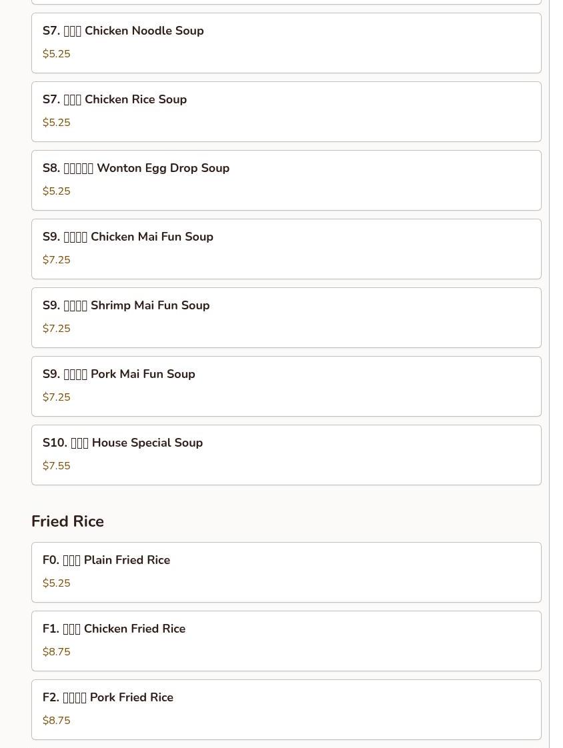Select the Chicken Rice Soup card

pyautogui.click(x=286, y=111)
